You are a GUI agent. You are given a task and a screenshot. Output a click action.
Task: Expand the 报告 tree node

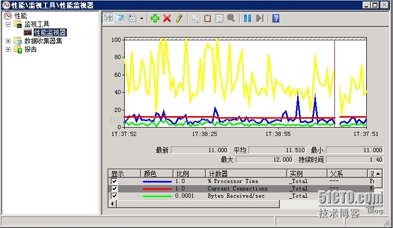tap(8, 49)
